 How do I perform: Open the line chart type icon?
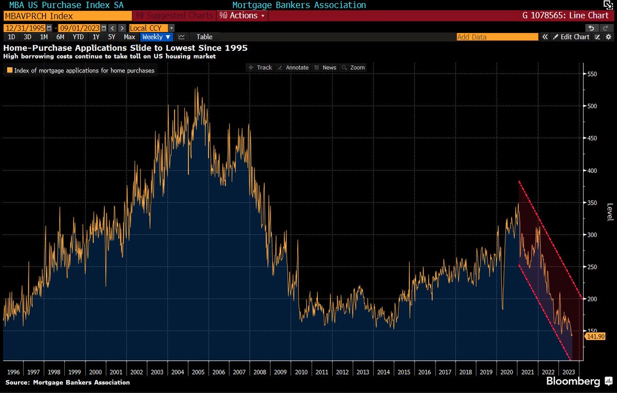click(182, 36)
